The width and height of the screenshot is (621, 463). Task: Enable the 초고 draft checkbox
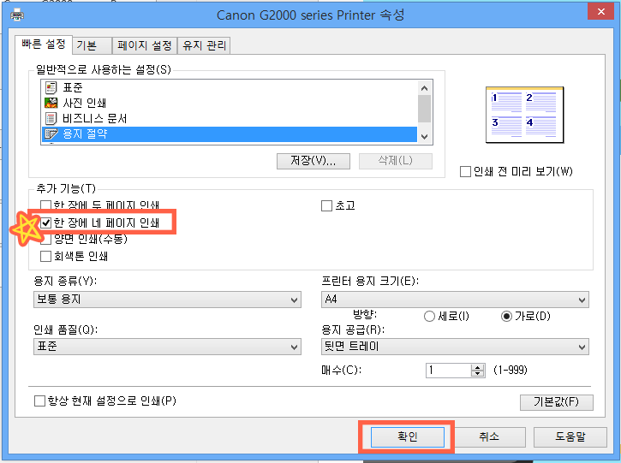coord(326,205)
